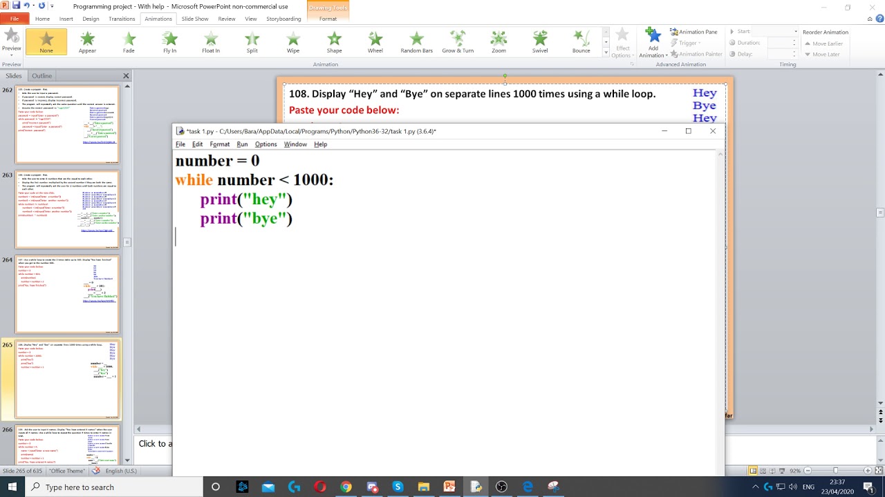This screenshot has width=885, height=497.
Task: Click the Undo arrow in PowerPoint
Action: tap(27, 6)
